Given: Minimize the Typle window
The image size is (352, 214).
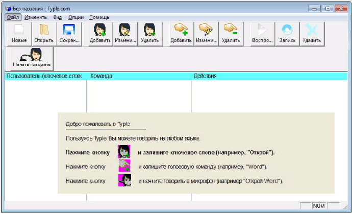Looking at the screenshot, I should [x=314, y=9].
